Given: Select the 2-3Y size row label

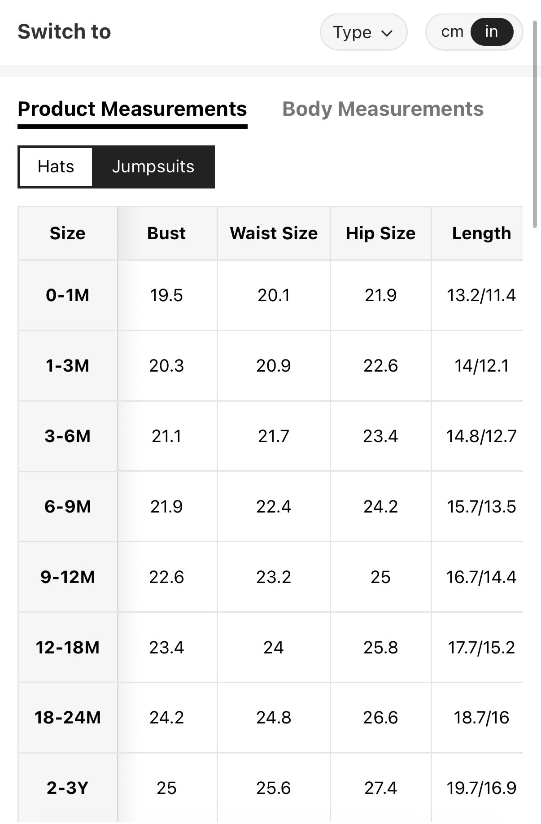Looking at the screenshot, I should [x=67, y=788].
